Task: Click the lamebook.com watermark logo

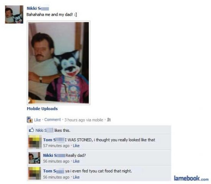Action: click(191, 178)
